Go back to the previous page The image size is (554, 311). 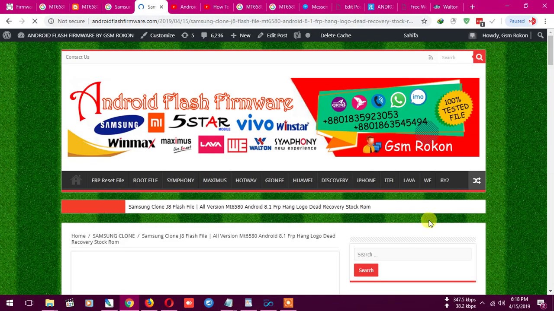click(9, 21)
